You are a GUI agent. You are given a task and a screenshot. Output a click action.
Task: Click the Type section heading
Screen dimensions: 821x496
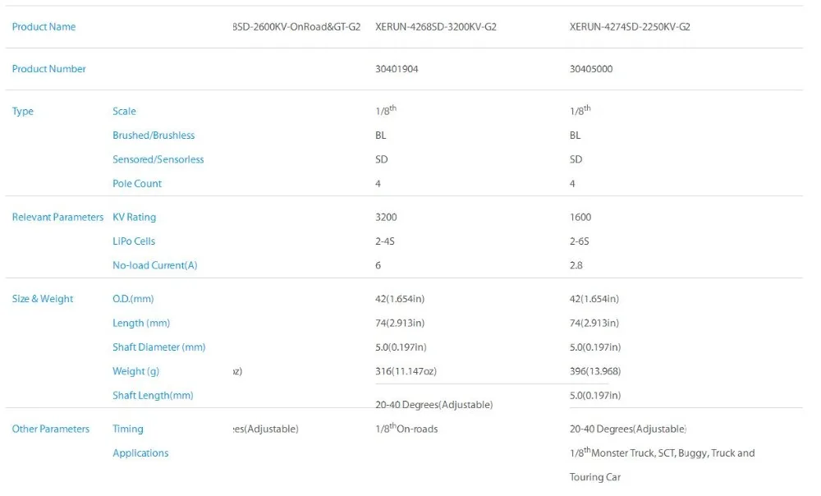click(22, 111)
